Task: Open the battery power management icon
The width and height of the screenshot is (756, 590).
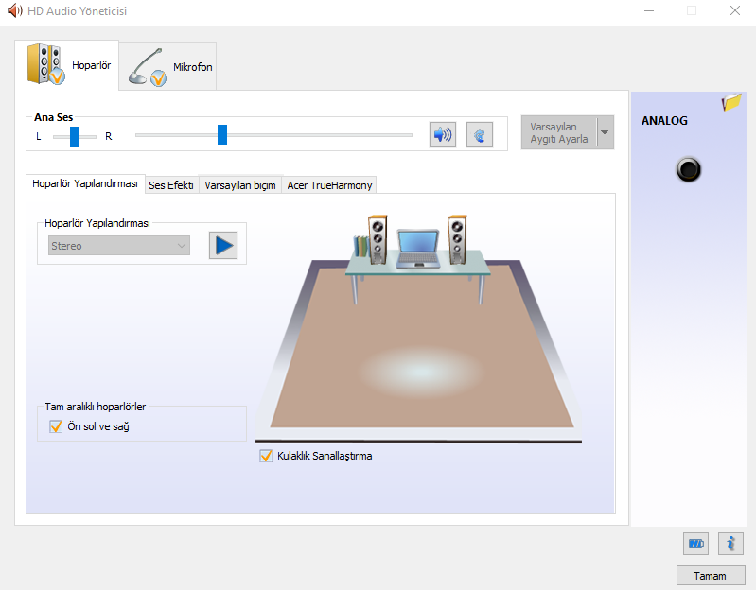Action: pos(695,544)
